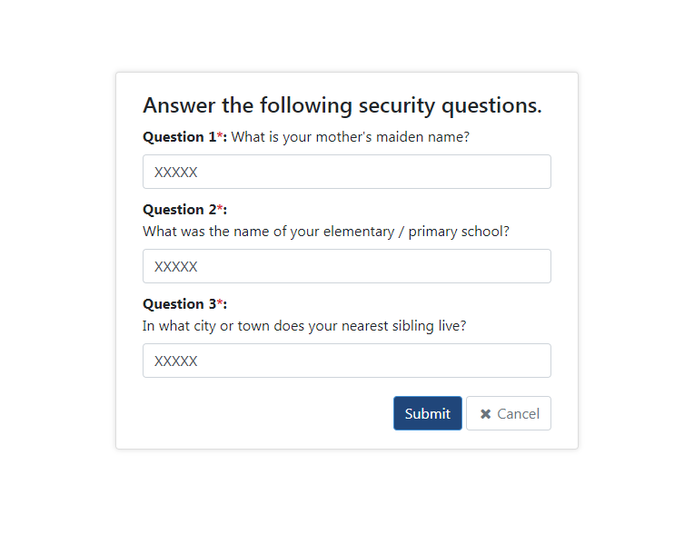Image resolution: width=694 pixels, height=544 pixels.
Task: Click the red asterisk after Question 1
Action: (x=220, y=135)
